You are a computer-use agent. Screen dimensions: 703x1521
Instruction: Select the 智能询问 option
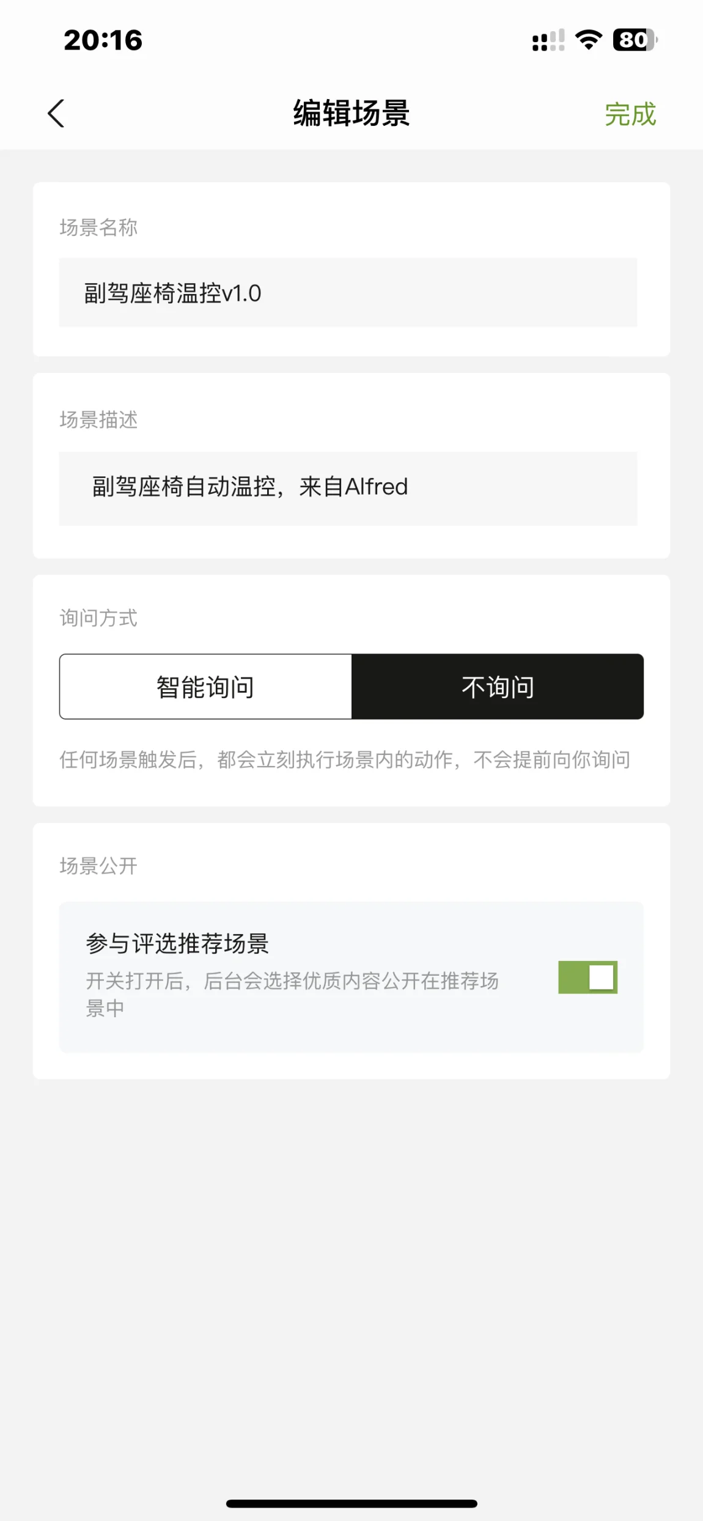tap(205, 687)
